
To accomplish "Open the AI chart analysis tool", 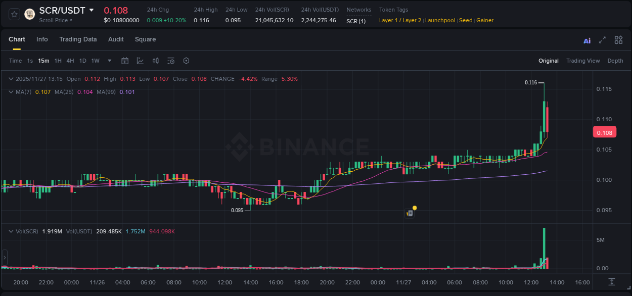I will pyautogui.click(x=587, y=40).
